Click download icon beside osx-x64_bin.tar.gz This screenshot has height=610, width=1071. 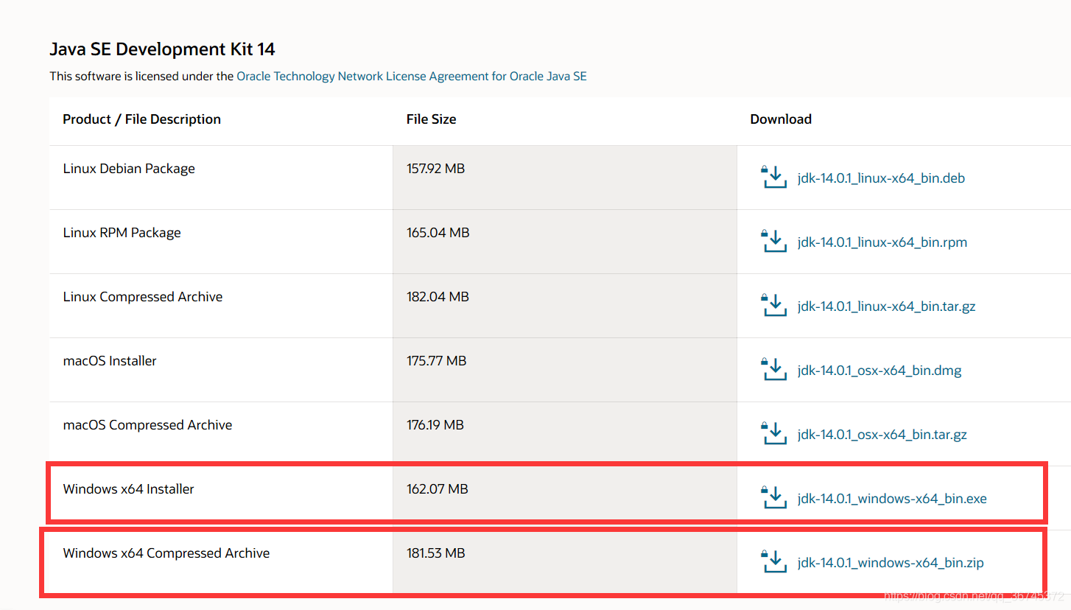pyautogui.click(x=773, y=434)
